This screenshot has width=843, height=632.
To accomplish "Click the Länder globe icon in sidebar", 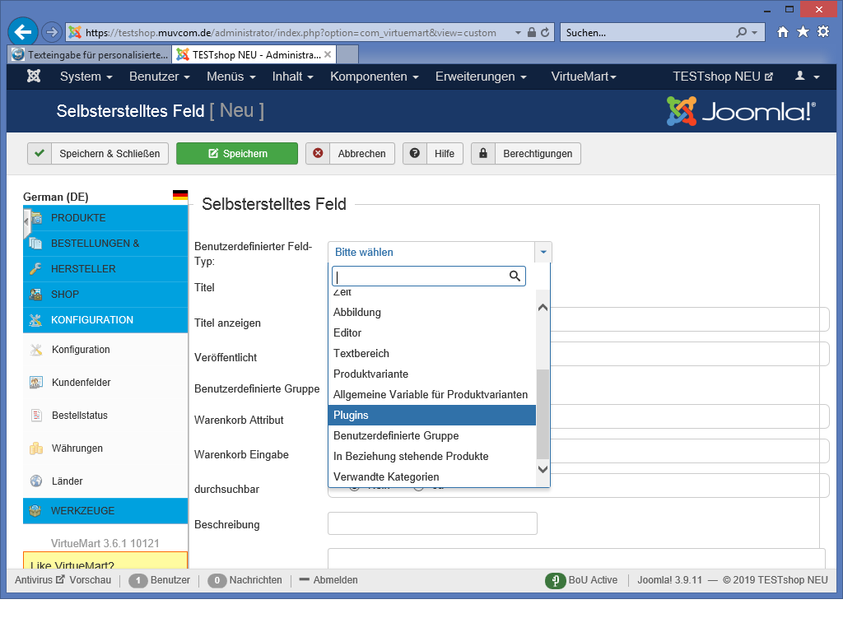I will (x=36, y=481).
